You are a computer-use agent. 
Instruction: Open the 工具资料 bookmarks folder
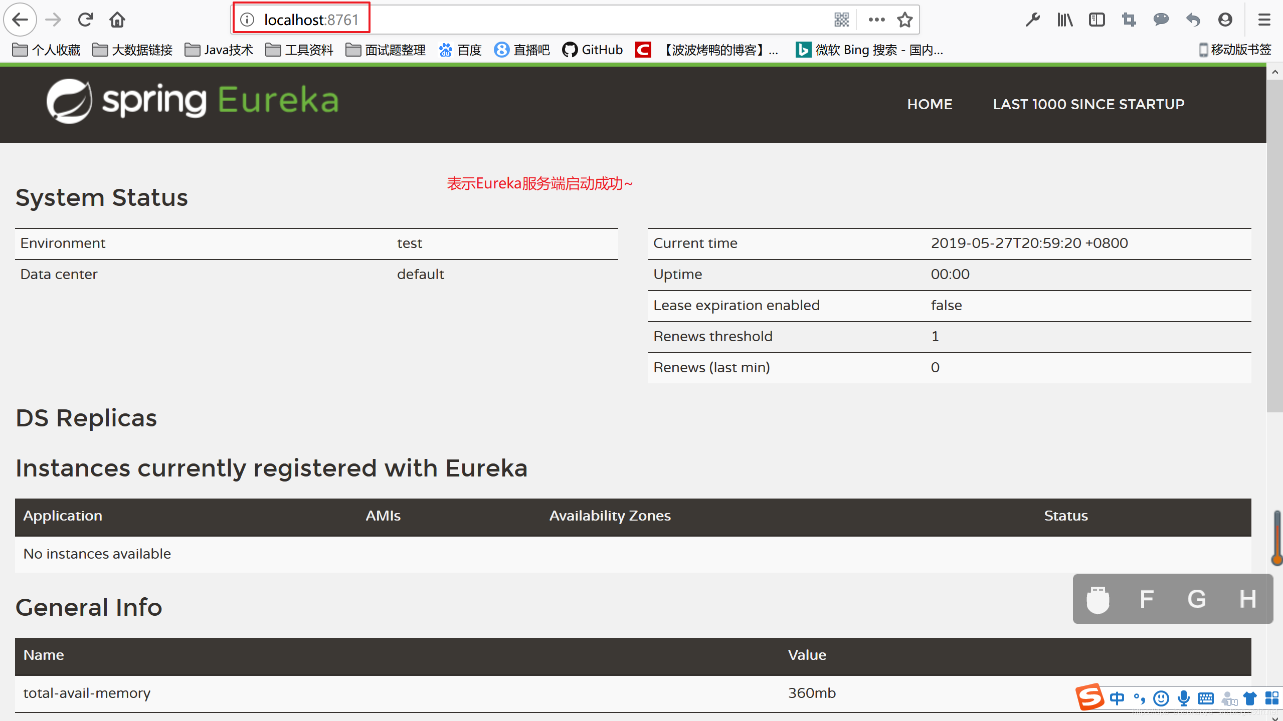pos(299,50)
